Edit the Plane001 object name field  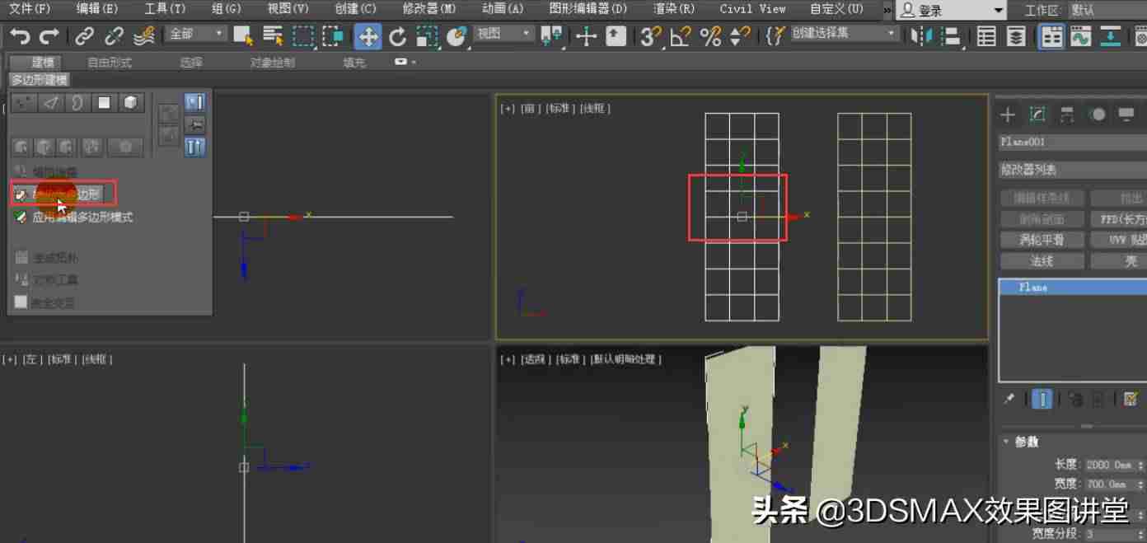pyautogui.click(x=1072, y=142)
